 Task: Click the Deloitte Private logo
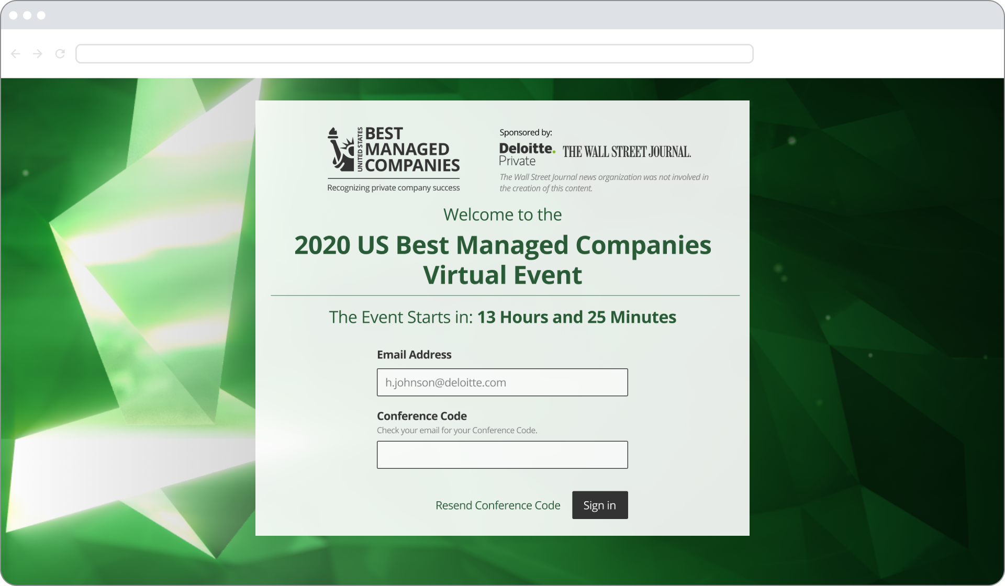(527, 154)
